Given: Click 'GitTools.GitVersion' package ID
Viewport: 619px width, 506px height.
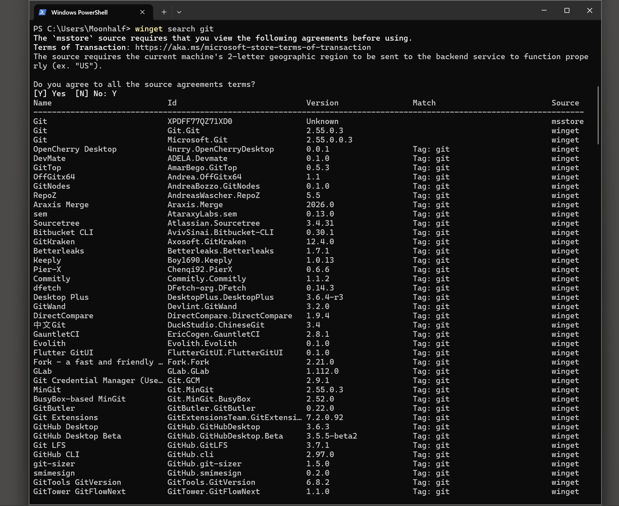Looking at the screenshot, I should coord(211,482).
